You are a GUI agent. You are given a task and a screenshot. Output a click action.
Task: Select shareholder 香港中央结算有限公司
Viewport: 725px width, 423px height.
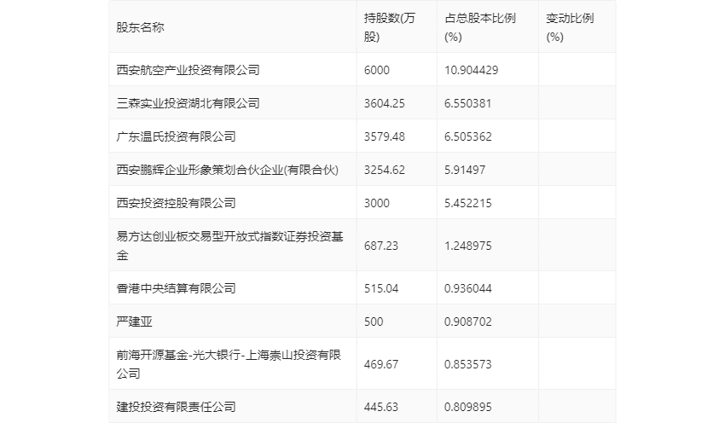coord(176,288)
